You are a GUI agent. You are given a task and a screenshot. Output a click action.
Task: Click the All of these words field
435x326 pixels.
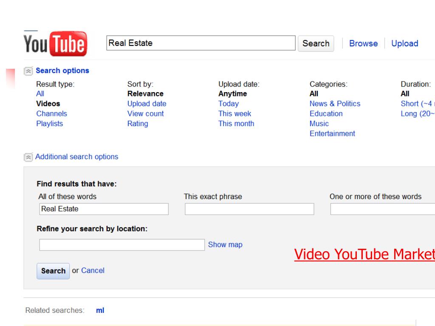click(104, 209)
